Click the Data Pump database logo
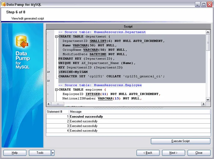This screenshot has height=159, width=214. coord(22,42)
